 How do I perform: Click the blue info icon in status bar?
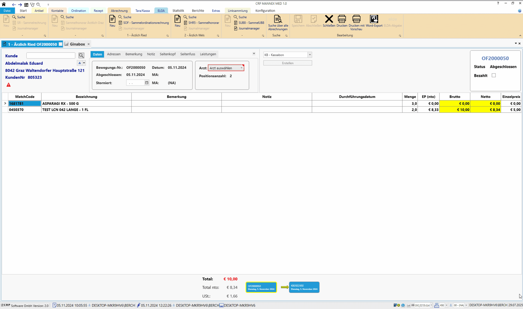(x=403, y=305)
